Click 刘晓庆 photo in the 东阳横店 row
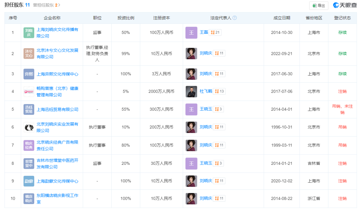This screenshot has width=359, height=210. [191, 199]
